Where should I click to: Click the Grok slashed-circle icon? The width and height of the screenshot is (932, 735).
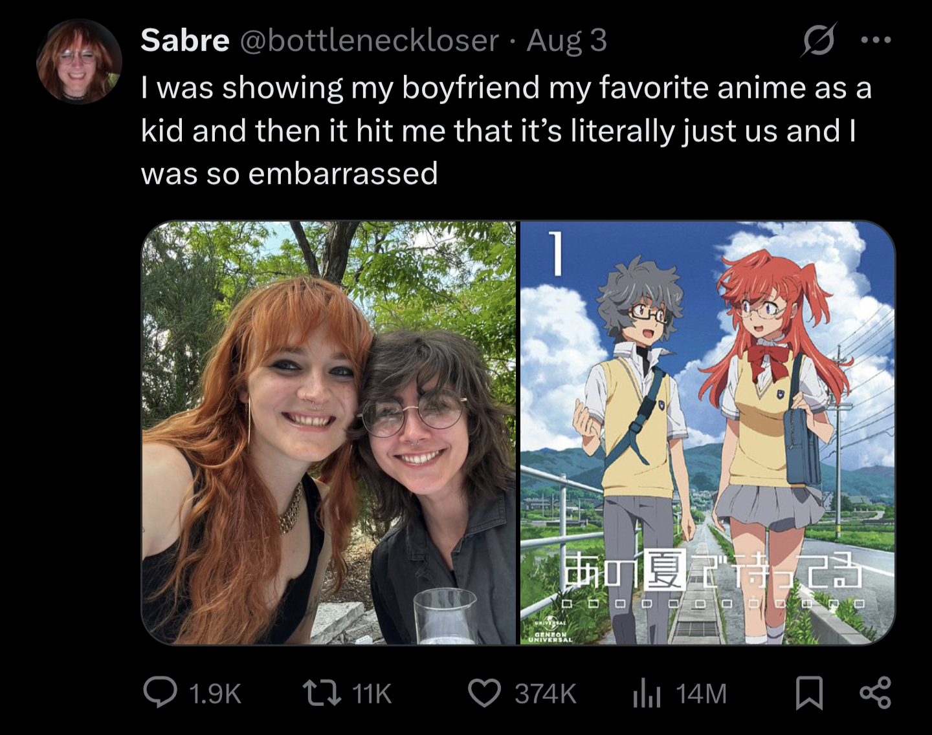819,40
